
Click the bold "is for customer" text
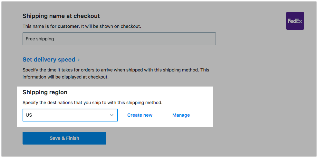[62, 26]
